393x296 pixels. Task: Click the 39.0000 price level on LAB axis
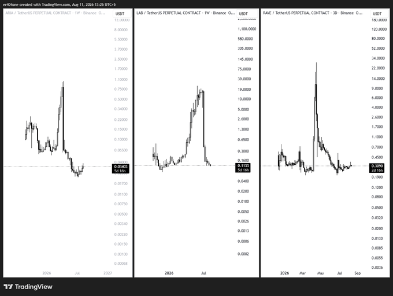(244, 79)
